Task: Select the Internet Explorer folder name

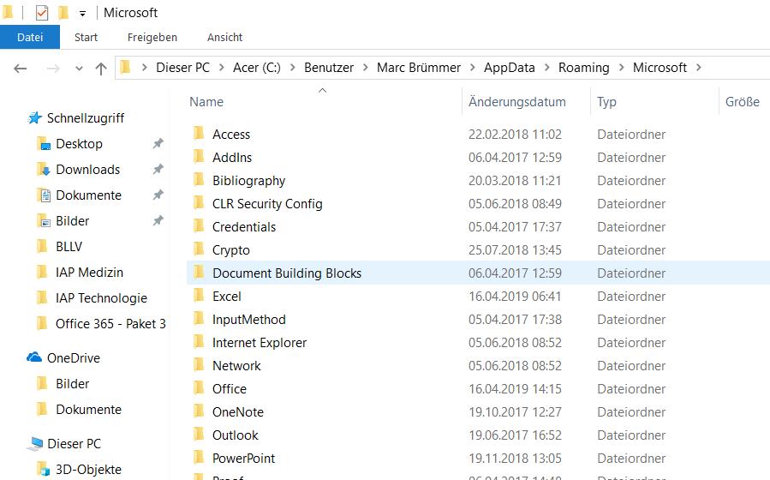Action: pos(260,343)
